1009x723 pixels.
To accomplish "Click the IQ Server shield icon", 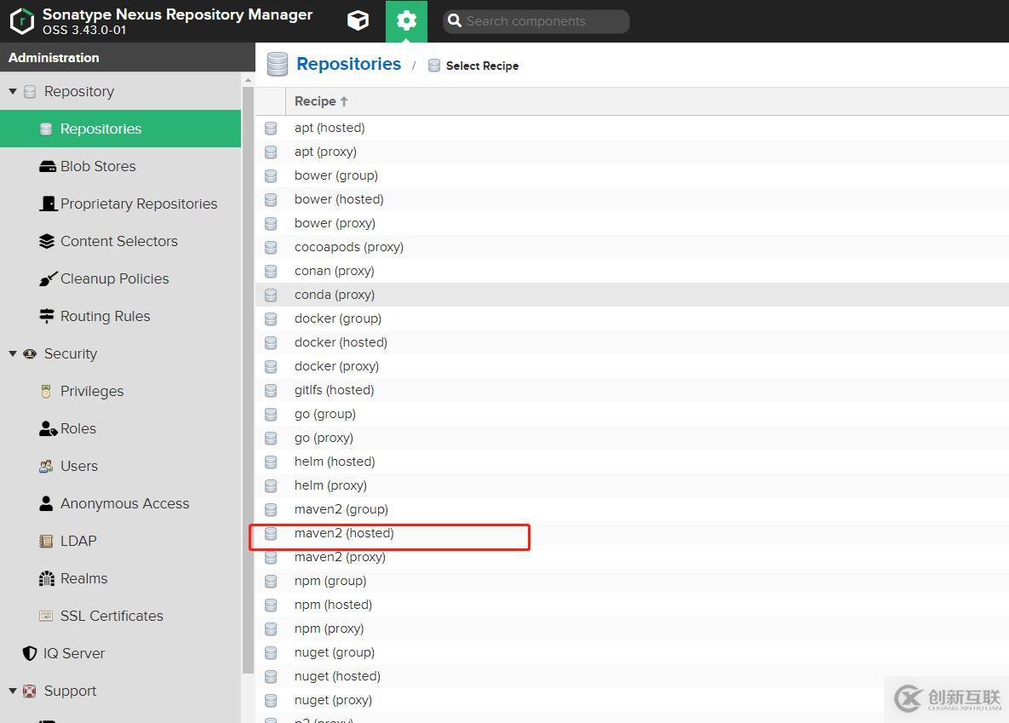I will coord(30,653).
